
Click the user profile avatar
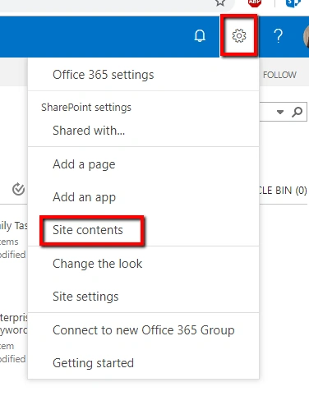pyautogui.click(x=307, y=36)
